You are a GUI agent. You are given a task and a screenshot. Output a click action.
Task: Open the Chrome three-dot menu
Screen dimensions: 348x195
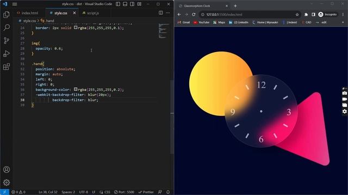click(x=343, y=15)
